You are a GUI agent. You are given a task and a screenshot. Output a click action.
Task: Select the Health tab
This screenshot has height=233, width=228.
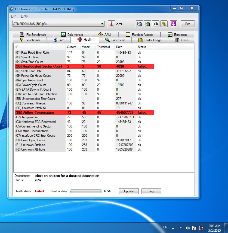85,40
